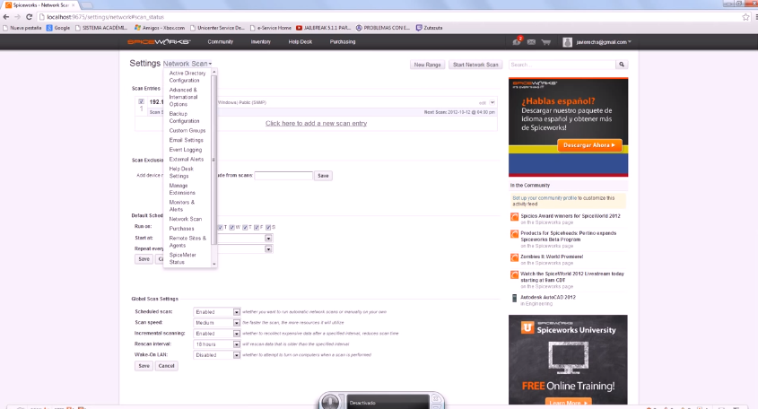Open the Scan speed dropdown
The width and height of the screenshot is (758, 409).
[x=216, y=323]
